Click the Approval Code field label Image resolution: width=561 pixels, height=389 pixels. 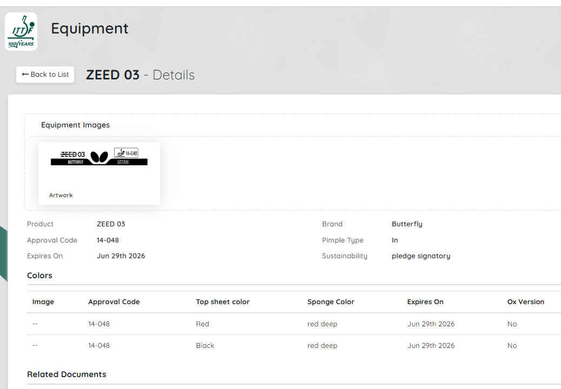pyautogui.click(x=52, y=240)
